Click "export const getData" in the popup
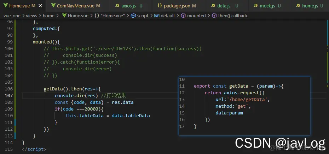This screenshot has width=329, height=154. [221, 86]
